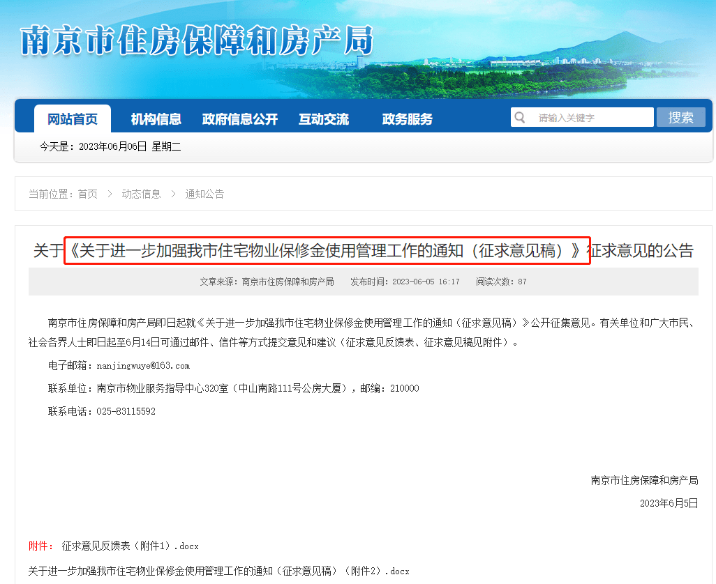Select 政务服务 in the navigation bar

coord(408,119)
